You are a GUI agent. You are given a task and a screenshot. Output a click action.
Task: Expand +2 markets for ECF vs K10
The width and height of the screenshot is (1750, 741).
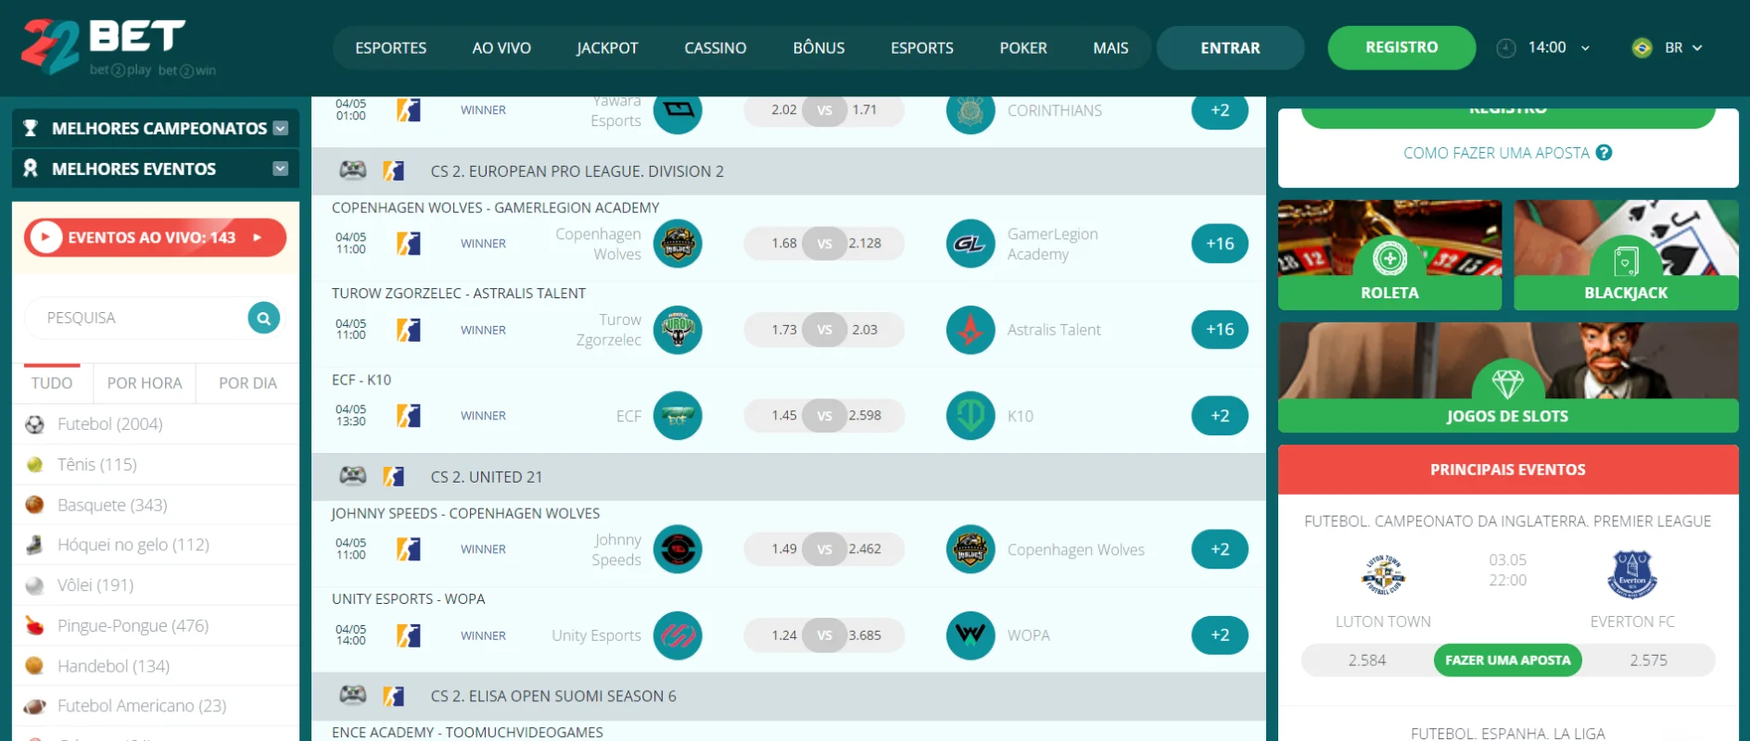tap(1220, 416)
